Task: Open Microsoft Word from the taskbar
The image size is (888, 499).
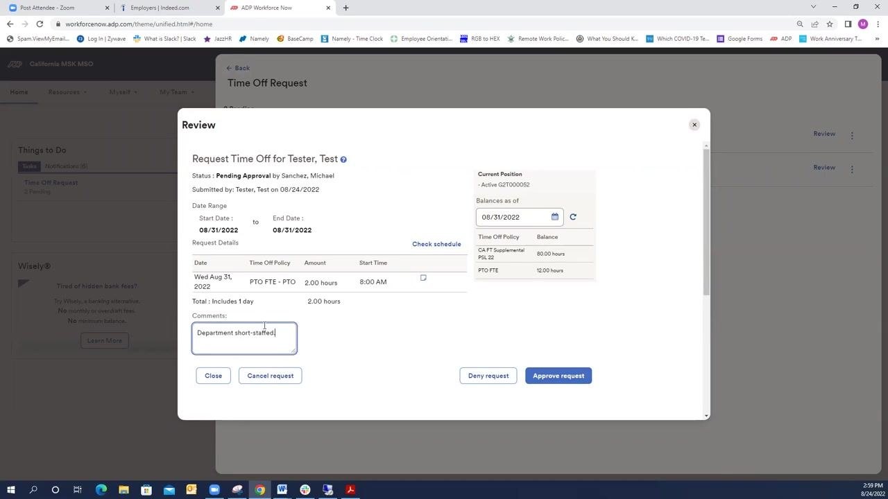Action: pyautogui.click(x=282, y=490)
